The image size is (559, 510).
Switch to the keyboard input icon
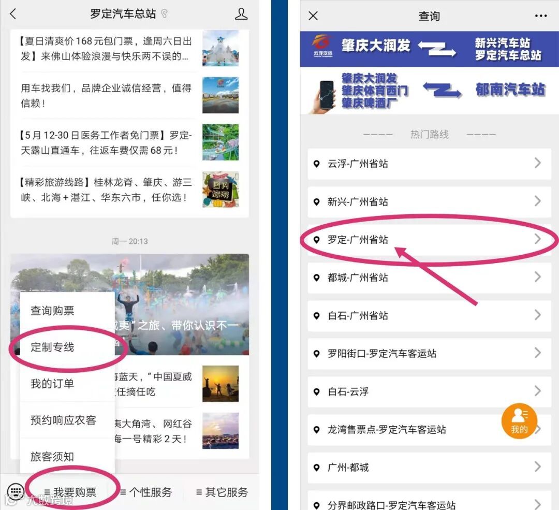point(16,491)
